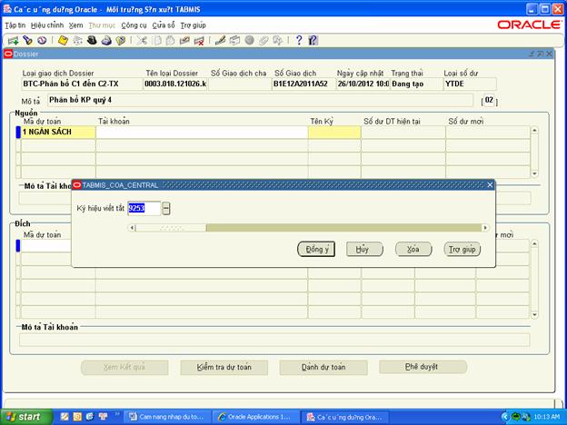Click the Trợ giúp button in dialog
The width and height of the screenshot is (567, 425).
pyautogui.click(x=463, y=249)
